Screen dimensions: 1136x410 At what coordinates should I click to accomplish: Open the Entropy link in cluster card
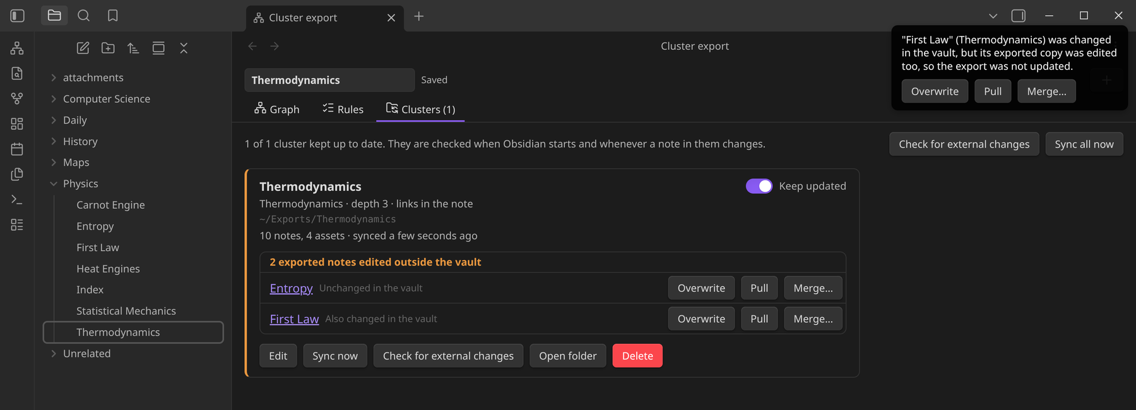pyautogui.click(x=291, y=288)
